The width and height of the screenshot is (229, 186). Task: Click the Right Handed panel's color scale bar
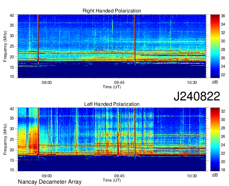[215, 46]
